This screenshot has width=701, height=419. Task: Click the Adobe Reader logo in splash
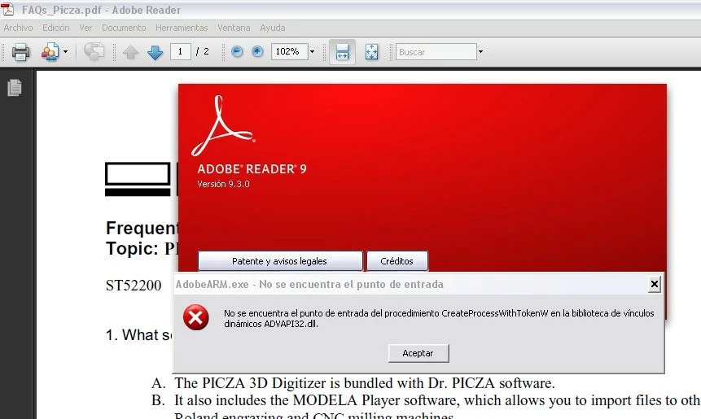(222, 125)
